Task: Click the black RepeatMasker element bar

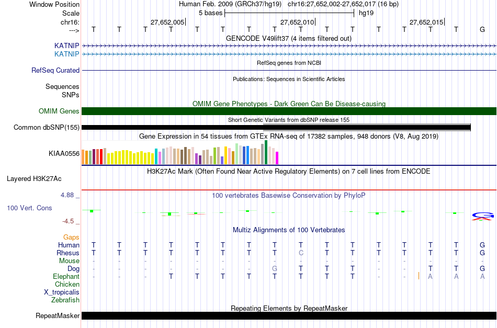Action: (289, 315)
